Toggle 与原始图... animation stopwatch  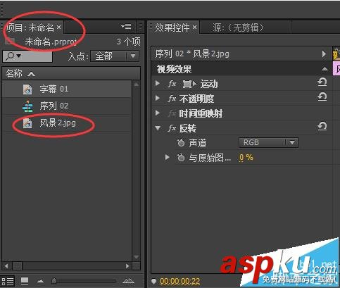[181, 158]
